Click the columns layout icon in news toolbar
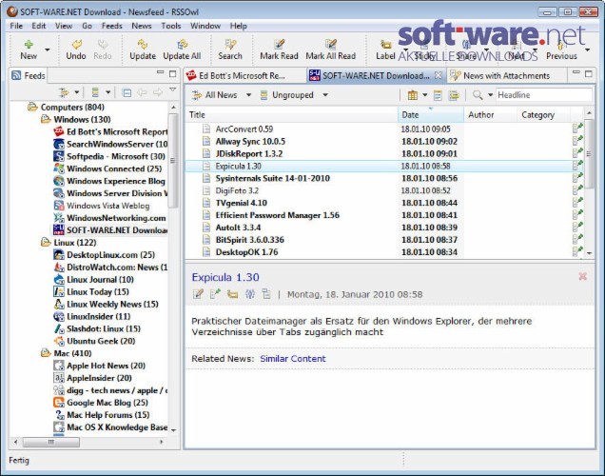 (413, 95)
